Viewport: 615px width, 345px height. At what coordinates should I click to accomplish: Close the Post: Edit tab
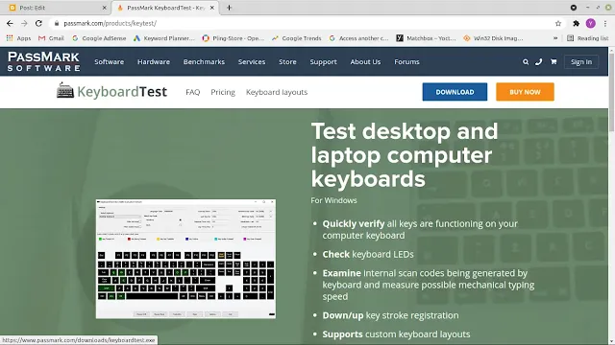point(105,8)
